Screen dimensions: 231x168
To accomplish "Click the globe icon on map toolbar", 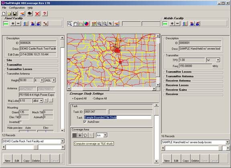I will [87, 24].
